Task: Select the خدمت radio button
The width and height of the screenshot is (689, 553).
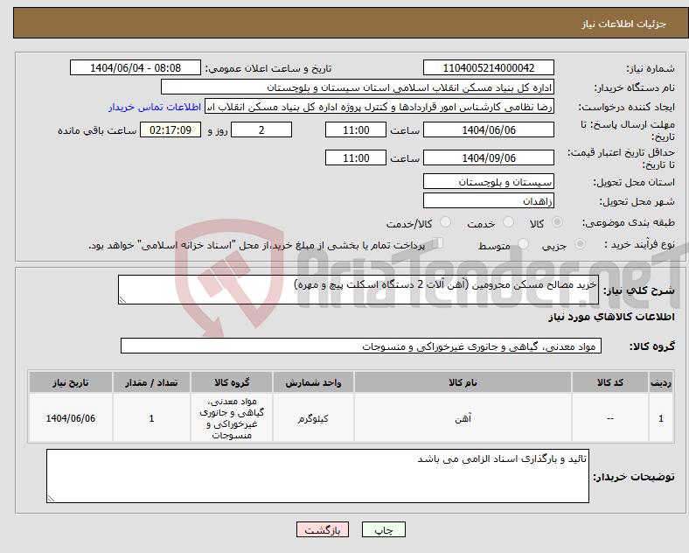Action: pyautogui.click(x=508, y=222)
